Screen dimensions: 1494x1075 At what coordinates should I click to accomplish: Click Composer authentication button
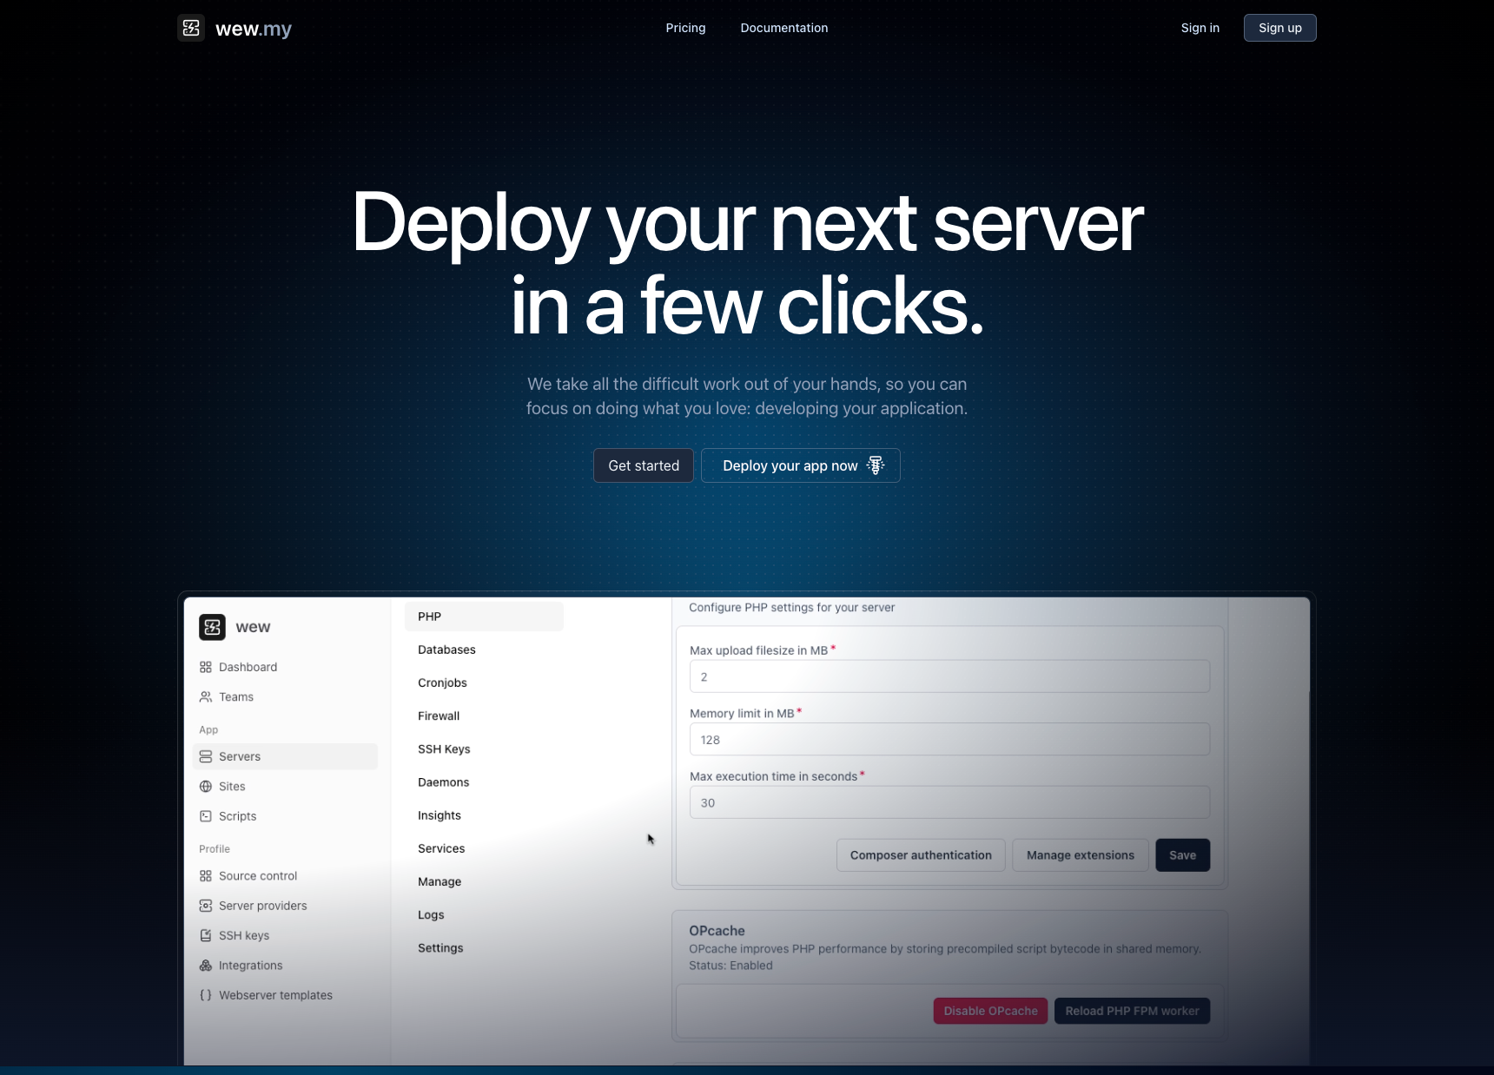[x=921, y=855]
